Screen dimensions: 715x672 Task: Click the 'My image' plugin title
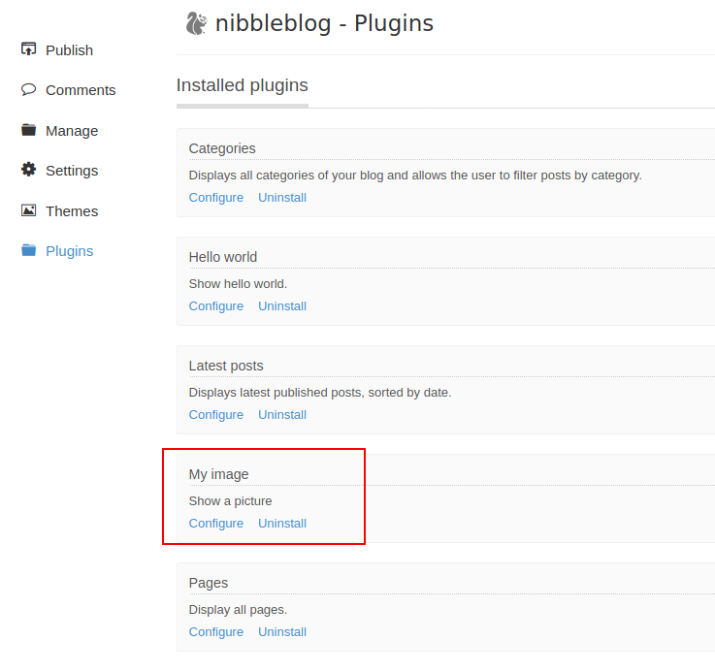pos(219,474)
